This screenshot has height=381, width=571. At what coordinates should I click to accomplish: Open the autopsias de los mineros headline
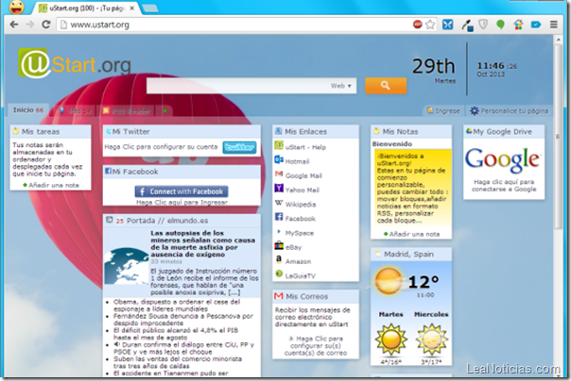203,243
